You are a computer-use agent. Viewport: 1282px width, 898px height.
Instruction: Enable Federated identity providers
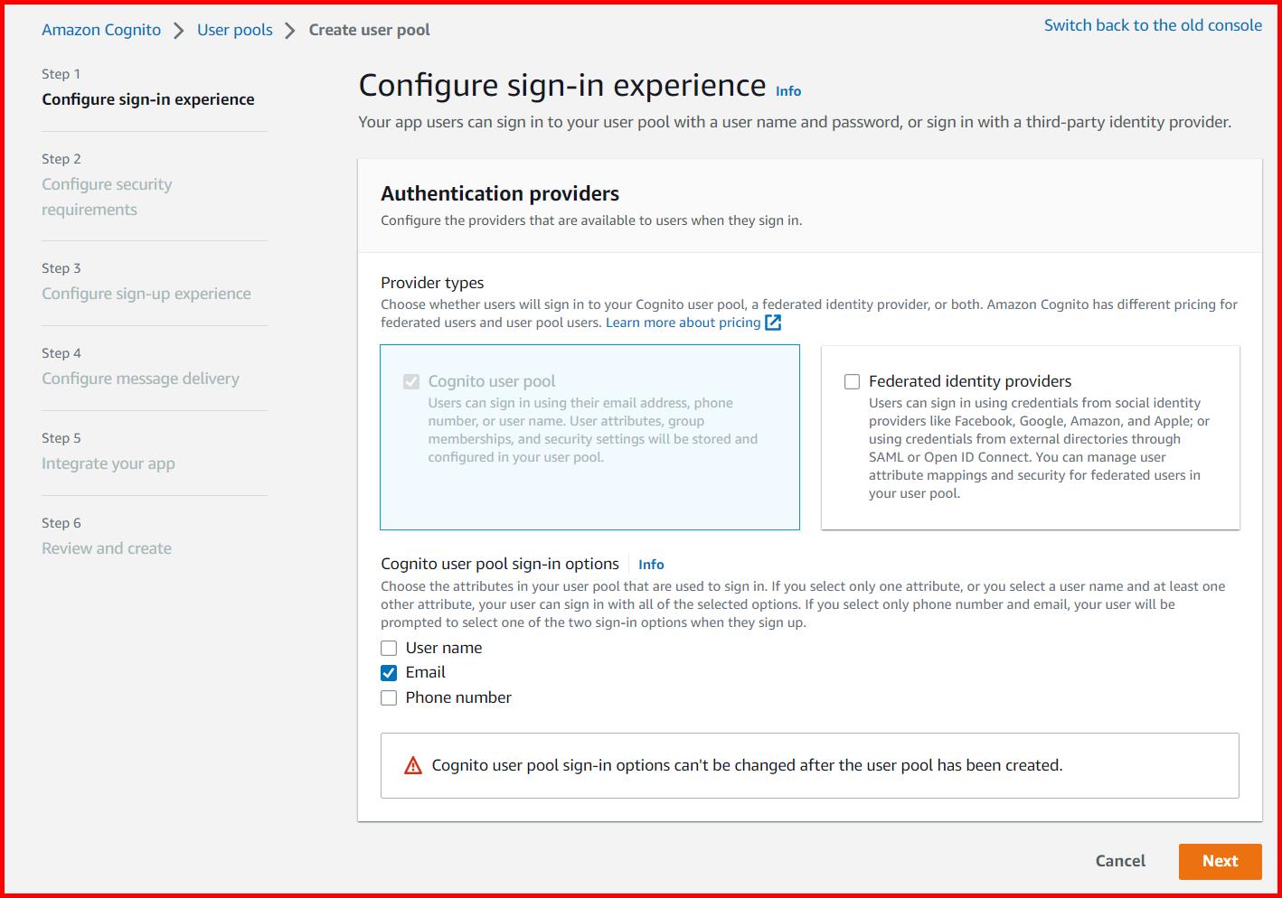[x=851, y=381]
